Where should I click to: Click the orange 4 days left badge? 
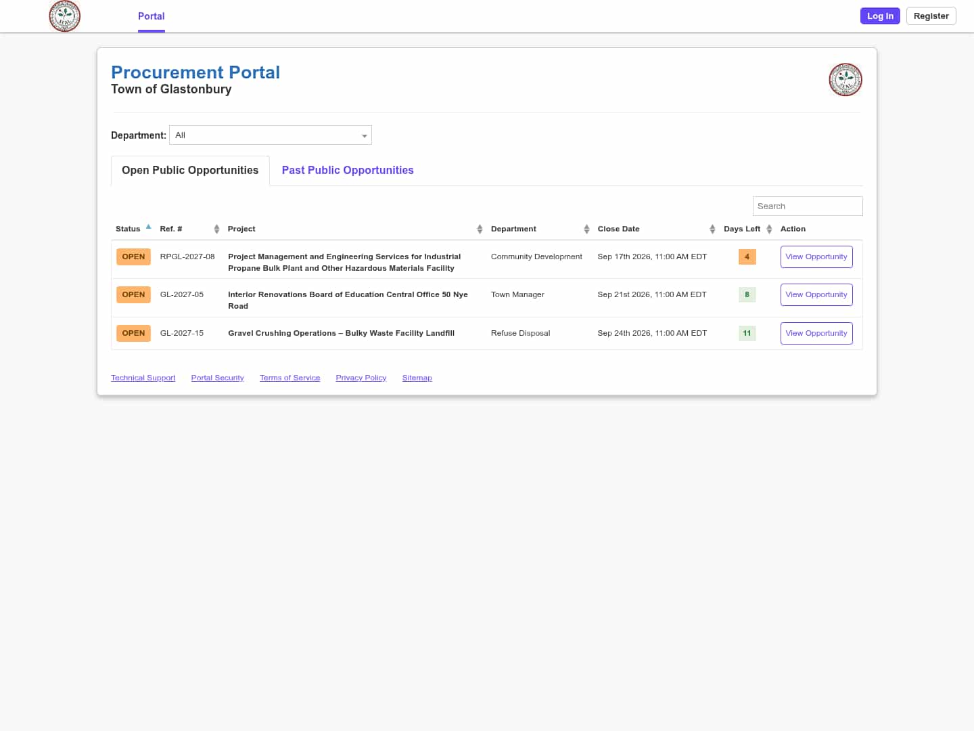point(747,257)
